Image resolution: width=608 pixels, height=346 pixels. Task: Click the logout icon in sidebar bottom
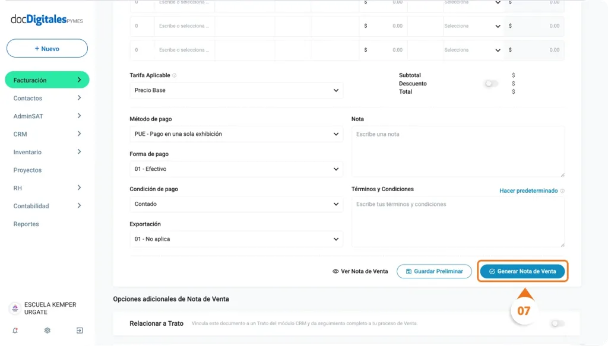pyautogui.click(x=79, y=331)
